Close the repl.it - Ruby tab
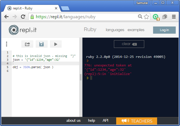This screenshot has width=180, height=126. point(56,8)
